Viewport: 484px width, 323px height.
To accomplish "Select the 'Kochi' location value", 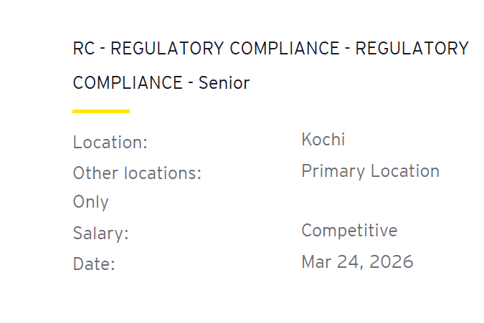I will coord(323,140).
